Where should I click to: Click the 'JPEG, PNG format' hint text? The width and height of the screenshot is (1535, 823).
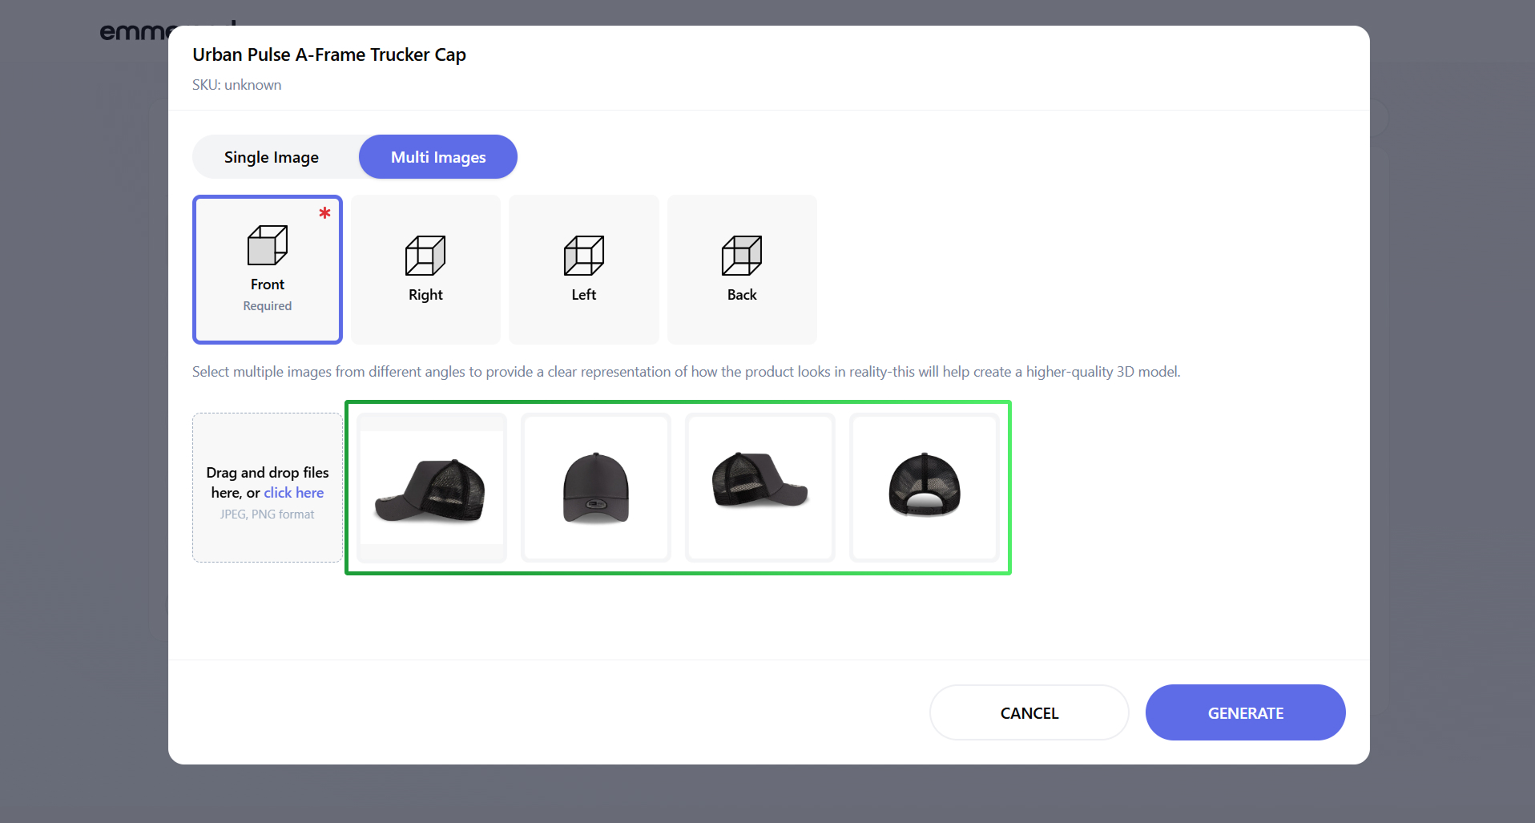click(x=268, y=514)
